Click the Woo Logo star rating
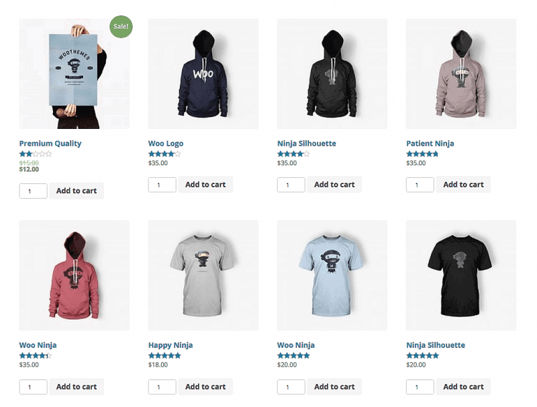537x407 pixels. pyautogui.click(x=164, y=154)
